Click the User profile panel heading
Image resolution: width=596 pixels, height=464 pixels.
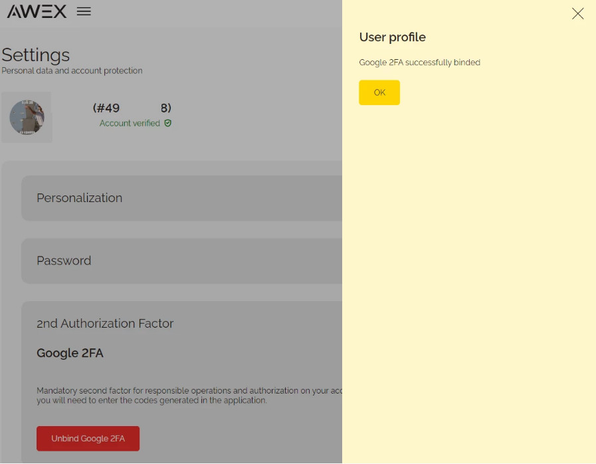pyautogui.click(x=392, y=37)
